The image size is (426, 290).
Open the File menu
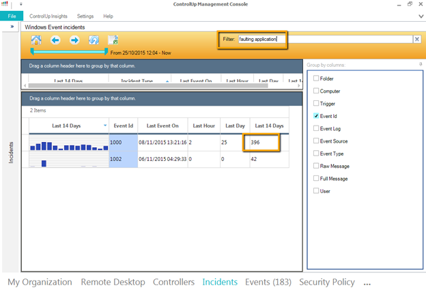pyautogui.click(x=12, y=16)
